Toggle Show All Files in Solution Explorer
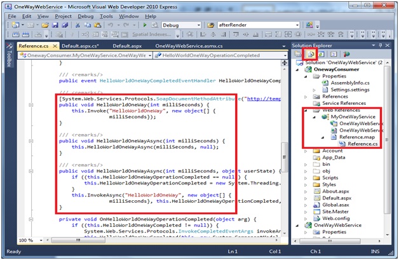 click(x=311, y=54)
